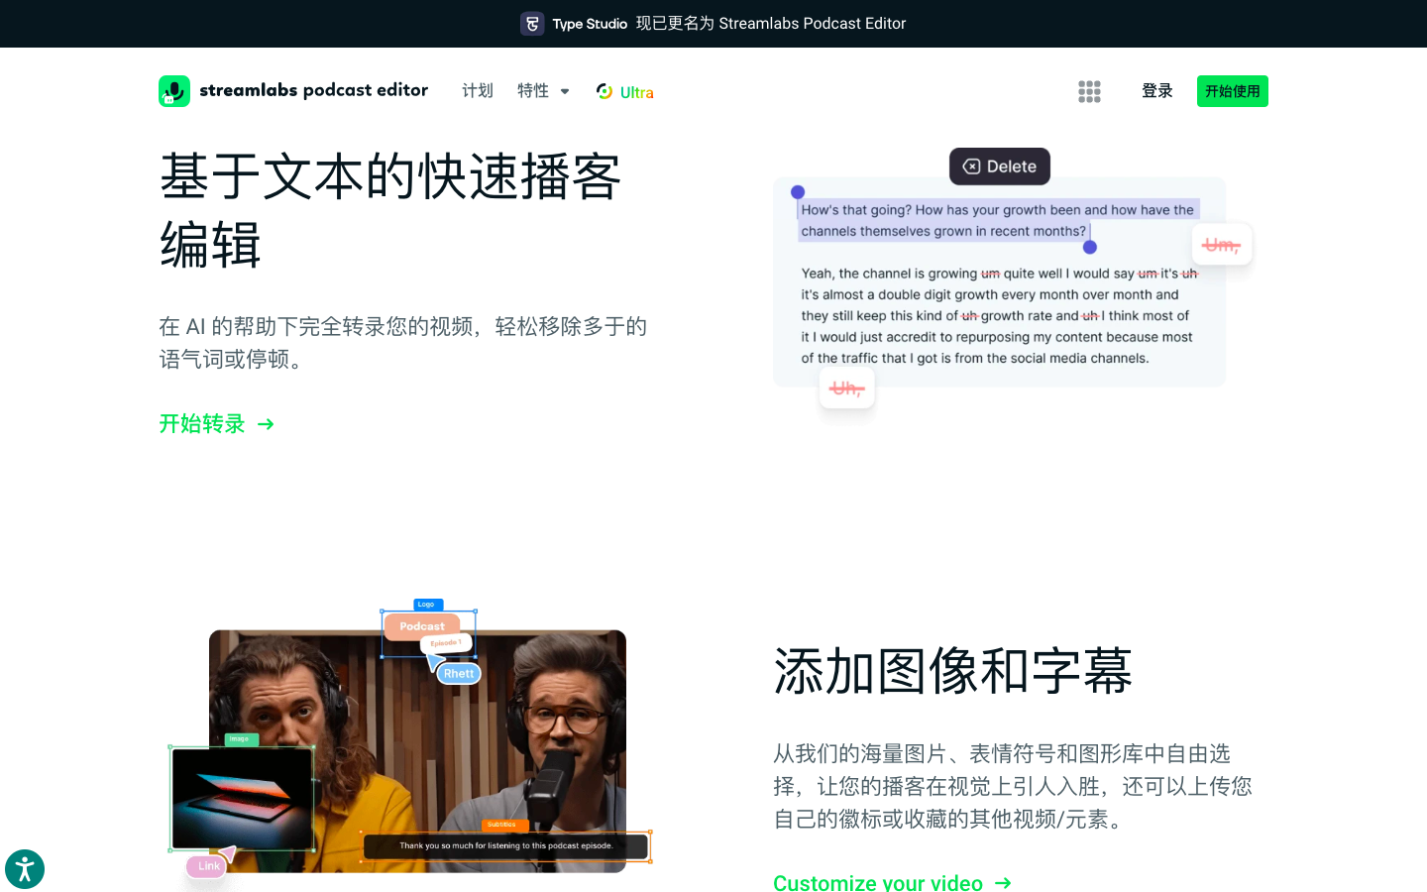Click the arrow next to 开始转录

coord(266,424)
